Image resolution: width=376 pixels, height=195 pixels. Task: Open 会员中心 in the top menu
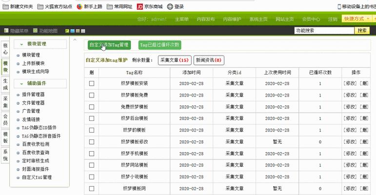click(311, 19)
